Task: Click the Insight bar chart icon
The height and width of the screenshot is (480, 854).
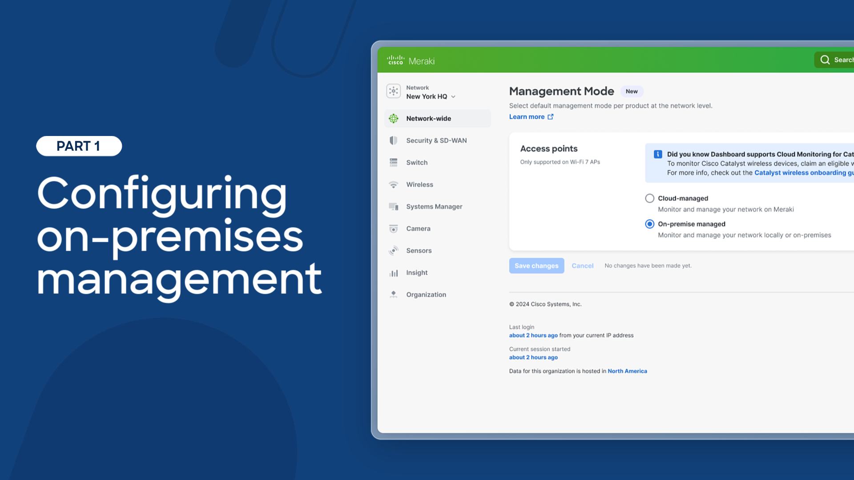Action: click(393, 273)
